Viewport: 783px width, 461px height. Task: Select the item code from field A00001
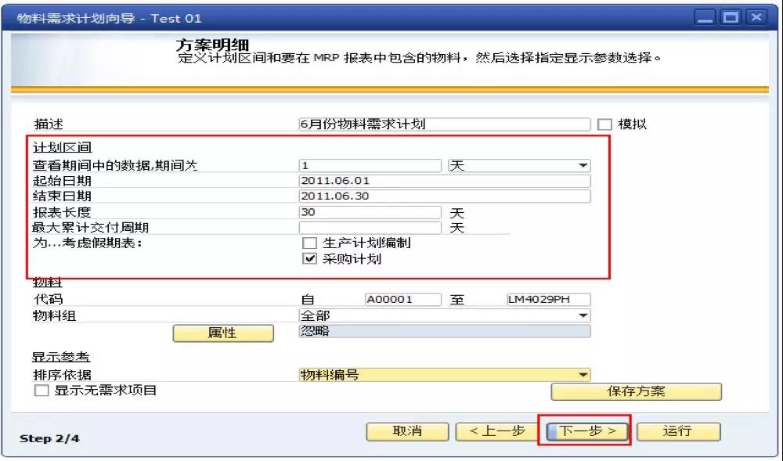pos(402,300)
